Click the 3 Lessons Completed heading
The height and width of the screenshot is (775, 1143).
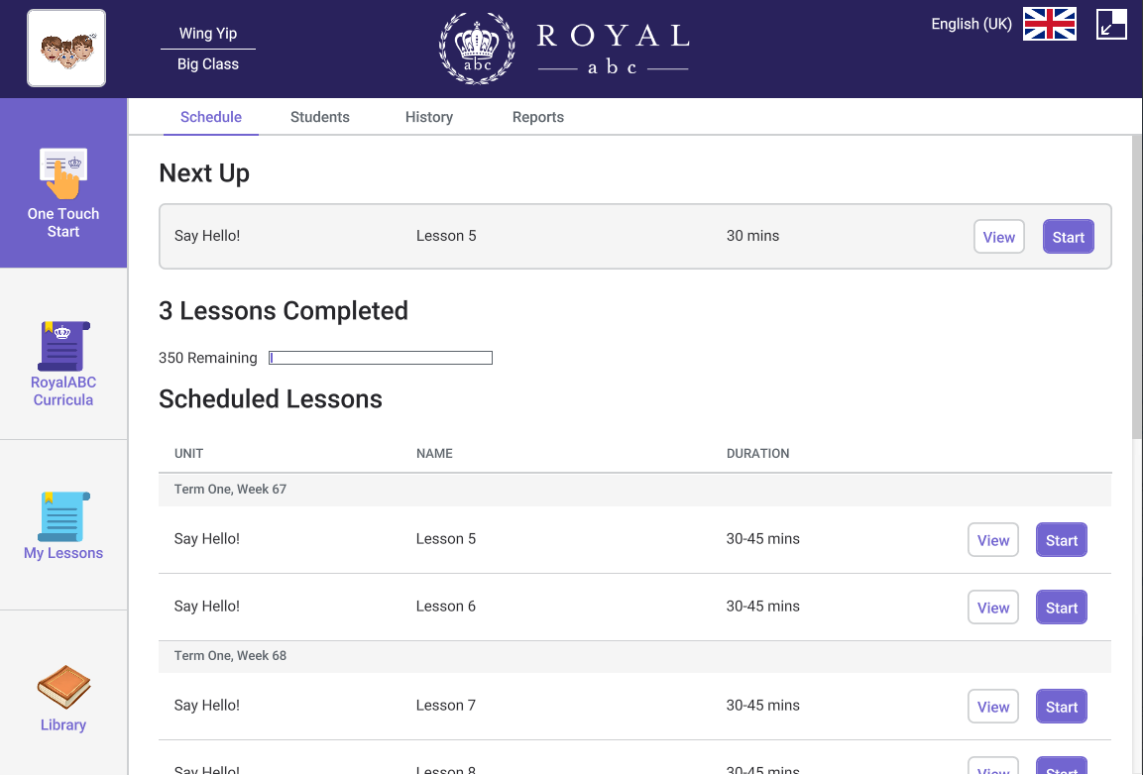[x=284, y=310]
